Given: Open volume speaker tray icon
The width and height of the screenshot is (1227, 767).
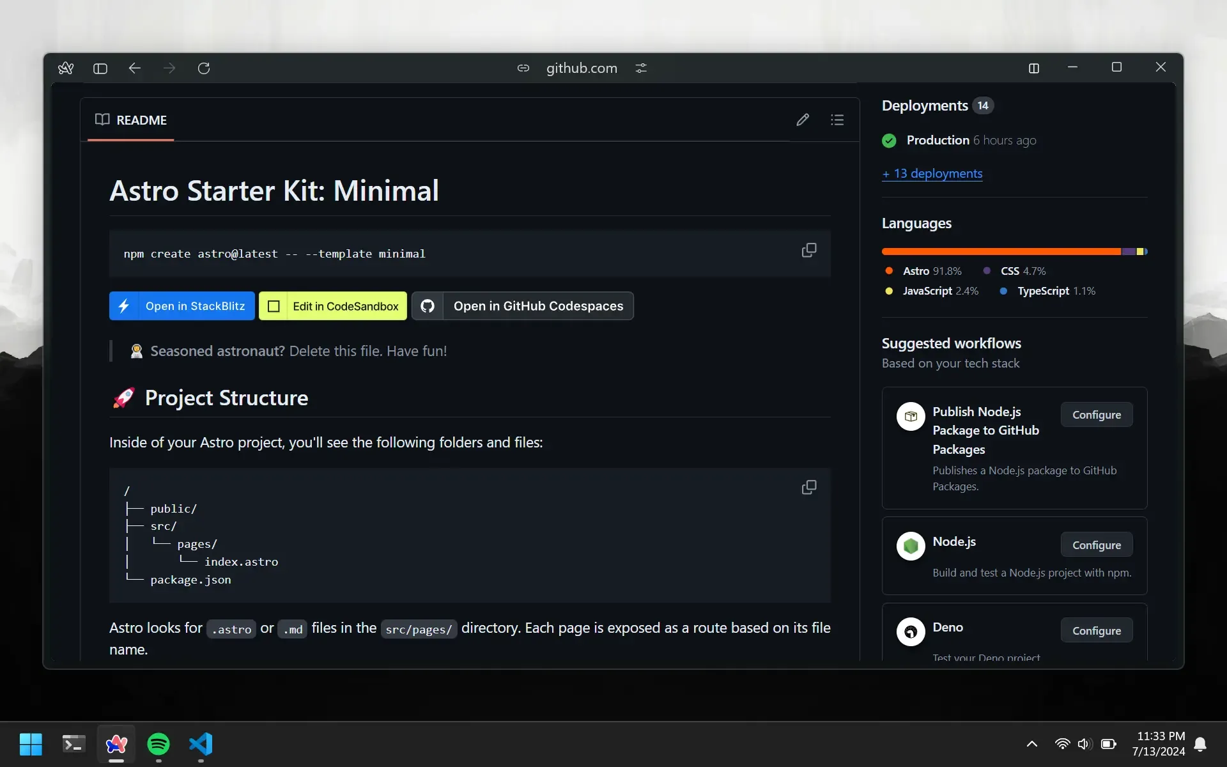Looking at the screenshot, I should coord(1084,744).
